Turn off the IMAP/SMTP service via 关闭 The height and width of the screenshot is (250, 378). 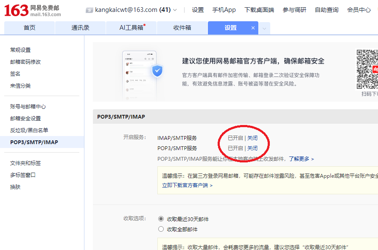pyautogui.click(x=252, y=138)
